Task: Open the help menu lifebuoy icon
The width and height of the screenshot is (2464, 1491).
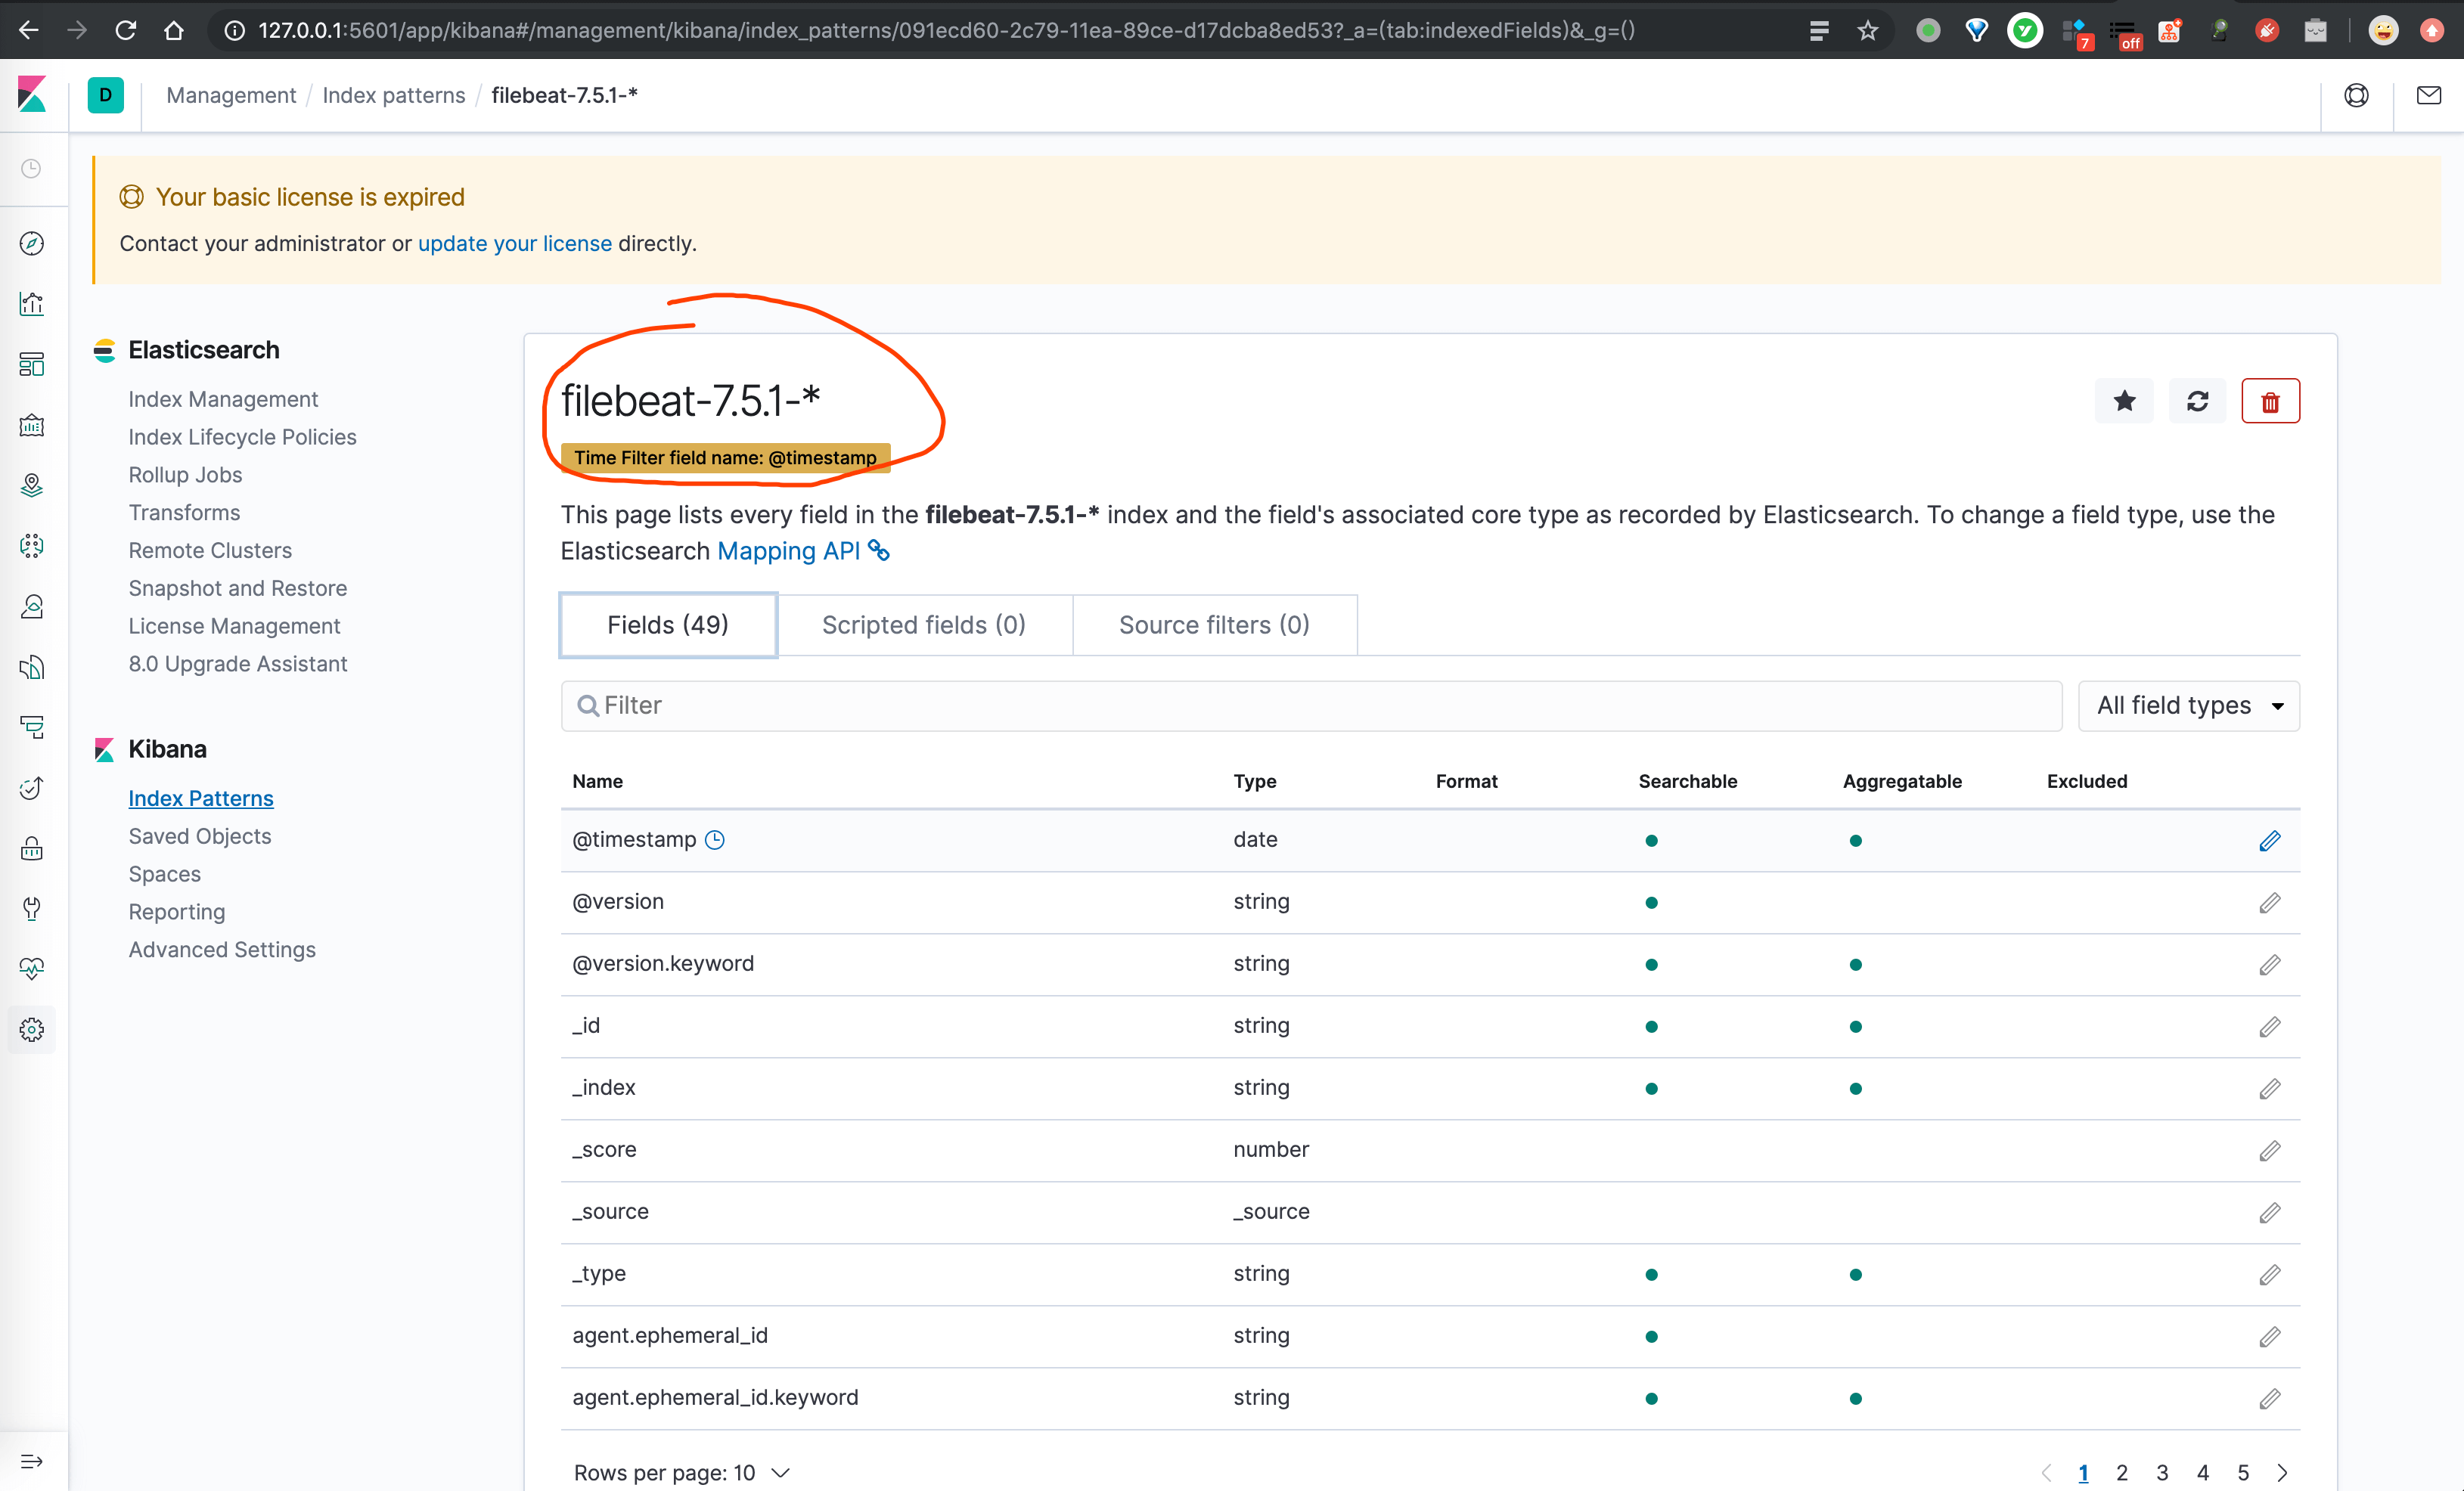Action: tap(2356, 95)
